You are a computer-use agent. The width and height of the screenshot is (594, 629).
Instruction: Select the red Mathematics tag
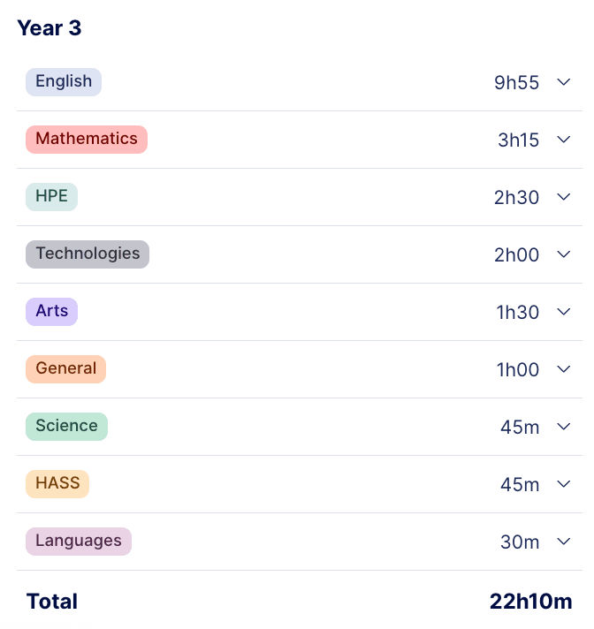tap(87, 139)
